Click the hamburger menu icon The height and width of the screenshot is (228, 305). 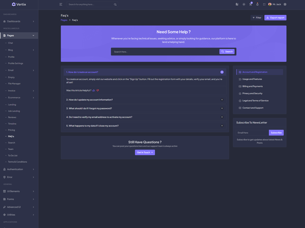tap(61, 5)
